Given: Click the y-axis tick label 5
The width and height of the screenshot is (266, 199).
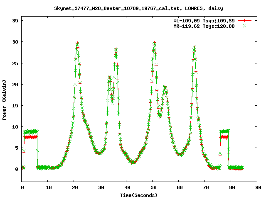Looking at the screenshot, I should coord(17,148).
